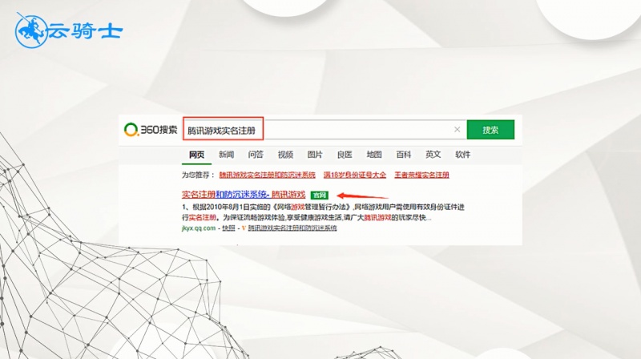
Task: Select the 良医 tab
Action: 345,155
